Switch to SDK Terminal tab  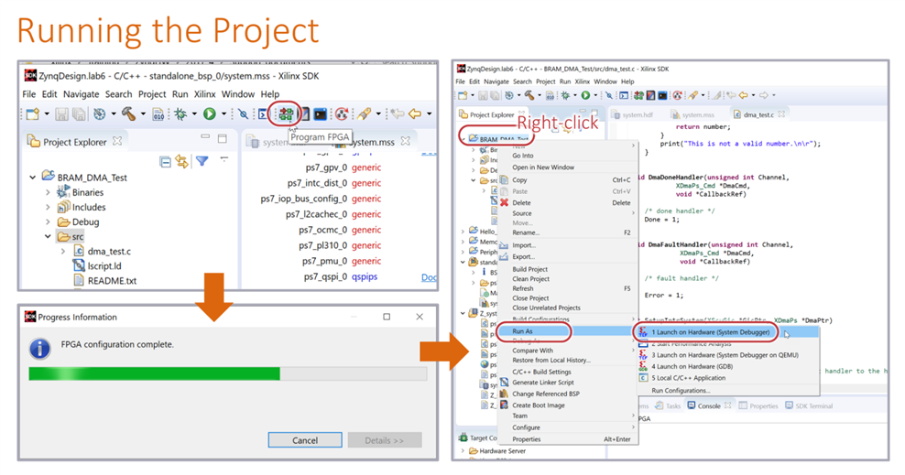809,405
